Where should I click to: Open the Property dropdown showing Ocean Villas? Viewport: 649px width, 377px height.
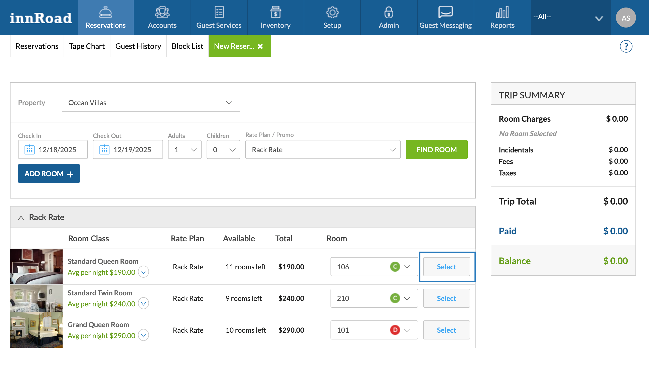151,103
